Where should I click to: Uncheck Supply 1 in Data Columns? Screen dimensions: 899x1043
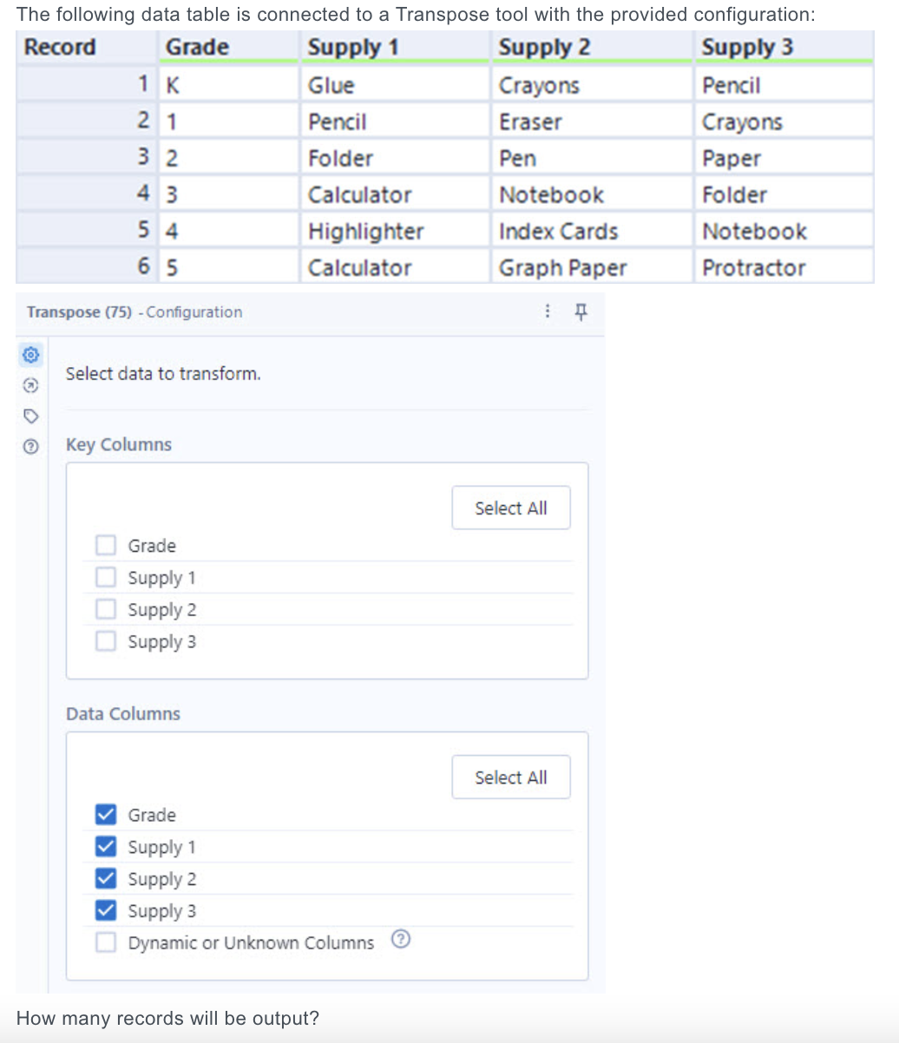pos(105,846)
